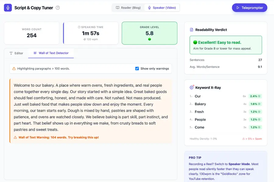The width and height of the screenshot is (274, 182).
Task: Select Speaker (Video) mode
Action: (162, 8)
